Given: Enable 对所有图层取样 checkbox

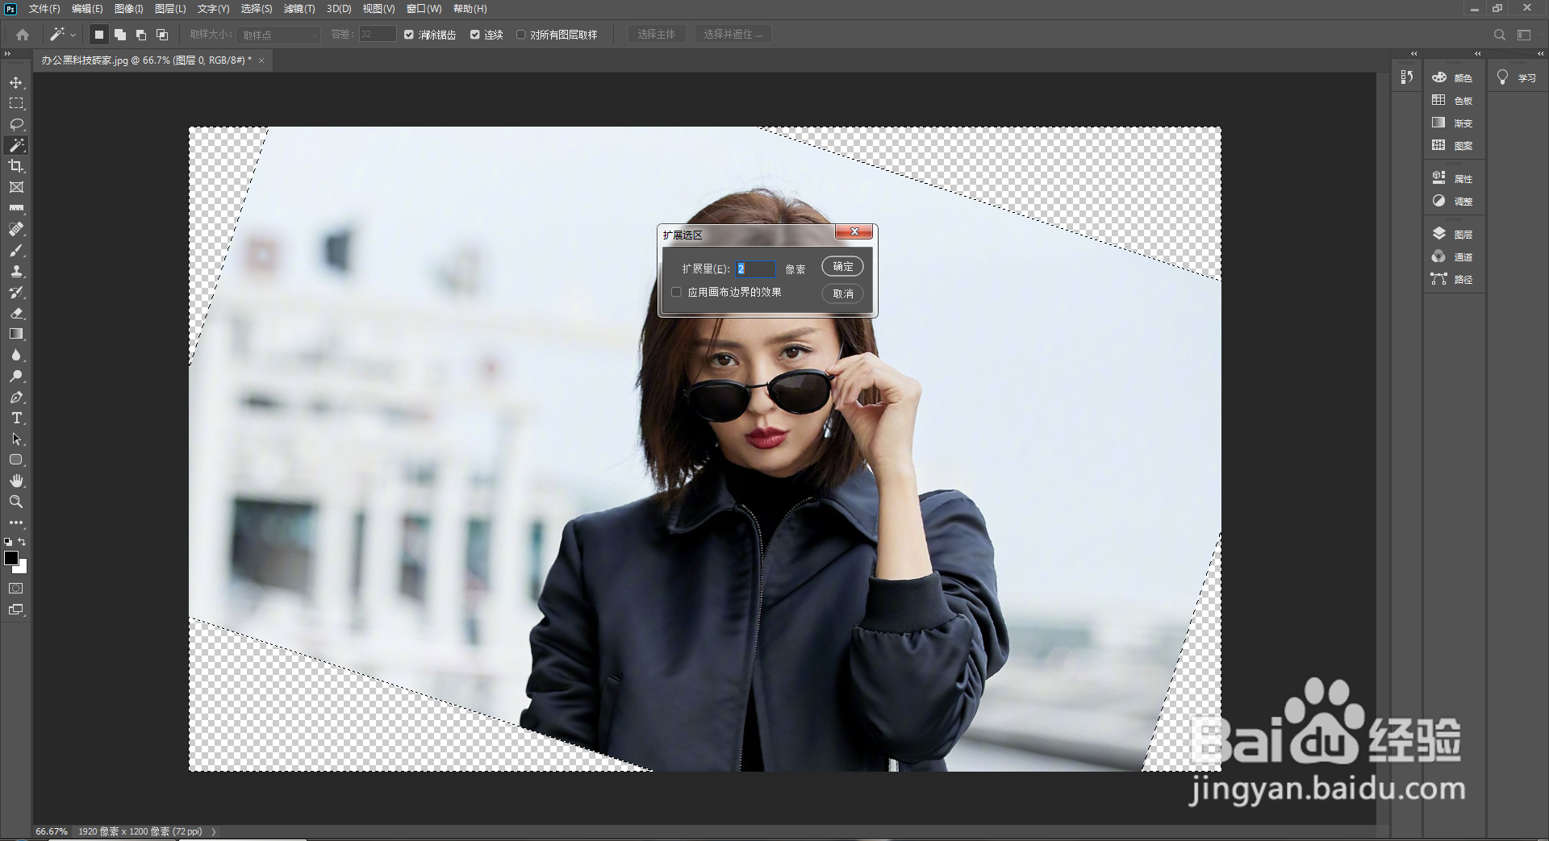Looking at the screenshot, I should click(x=521, y=35).
